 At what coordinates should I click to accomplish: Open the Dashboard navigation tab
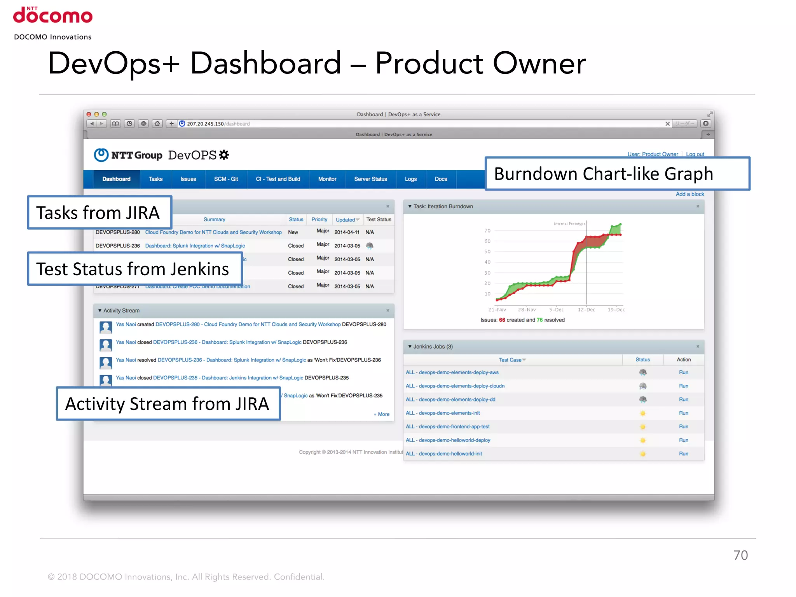(x=116, y=179)
